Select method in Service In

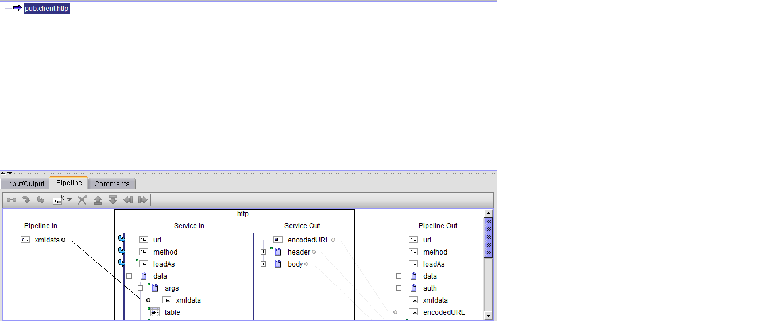point(165,252)
